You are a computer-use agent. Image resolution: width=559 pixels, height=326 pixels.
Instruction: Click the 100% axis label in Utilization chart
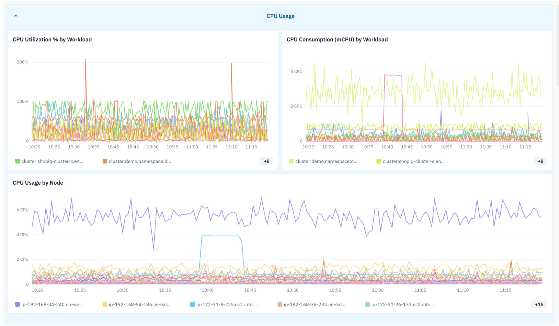[23, 101]
